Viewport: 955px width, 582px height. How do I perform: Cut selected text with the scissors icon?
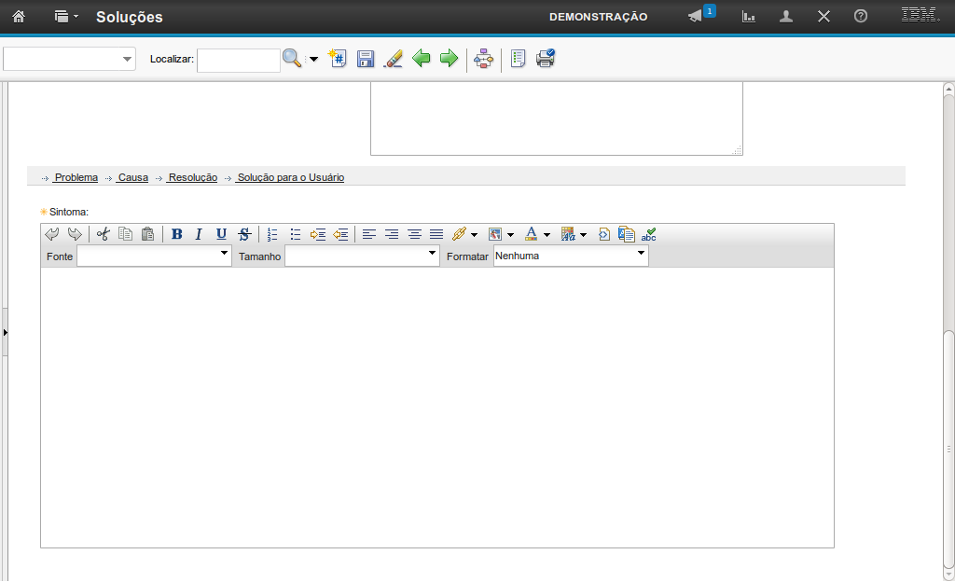[103, 234]
